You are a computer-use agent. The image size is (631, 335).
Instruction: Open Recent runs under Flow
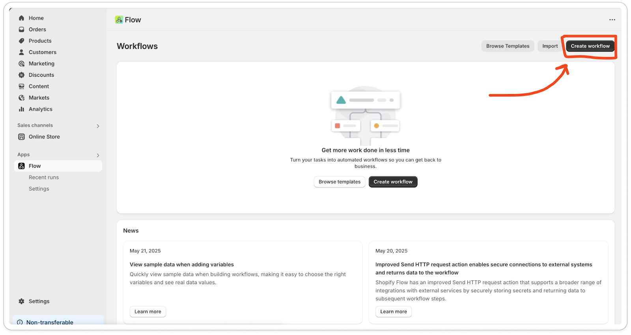tap(44, 178)
